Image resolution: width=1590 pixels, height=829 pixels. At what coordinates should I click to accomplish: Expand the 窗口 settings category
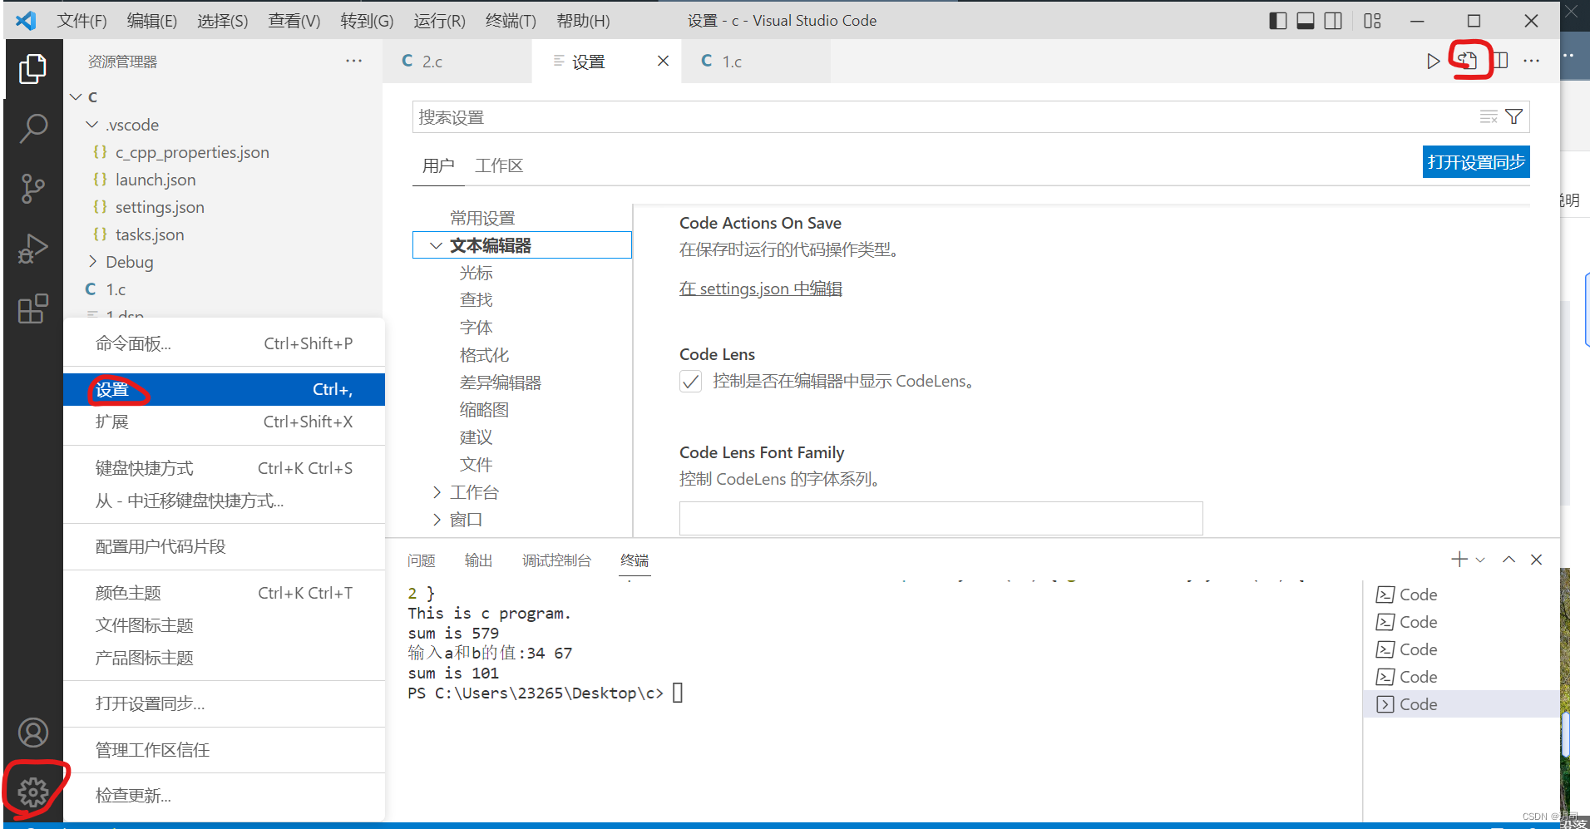(437, 520)
